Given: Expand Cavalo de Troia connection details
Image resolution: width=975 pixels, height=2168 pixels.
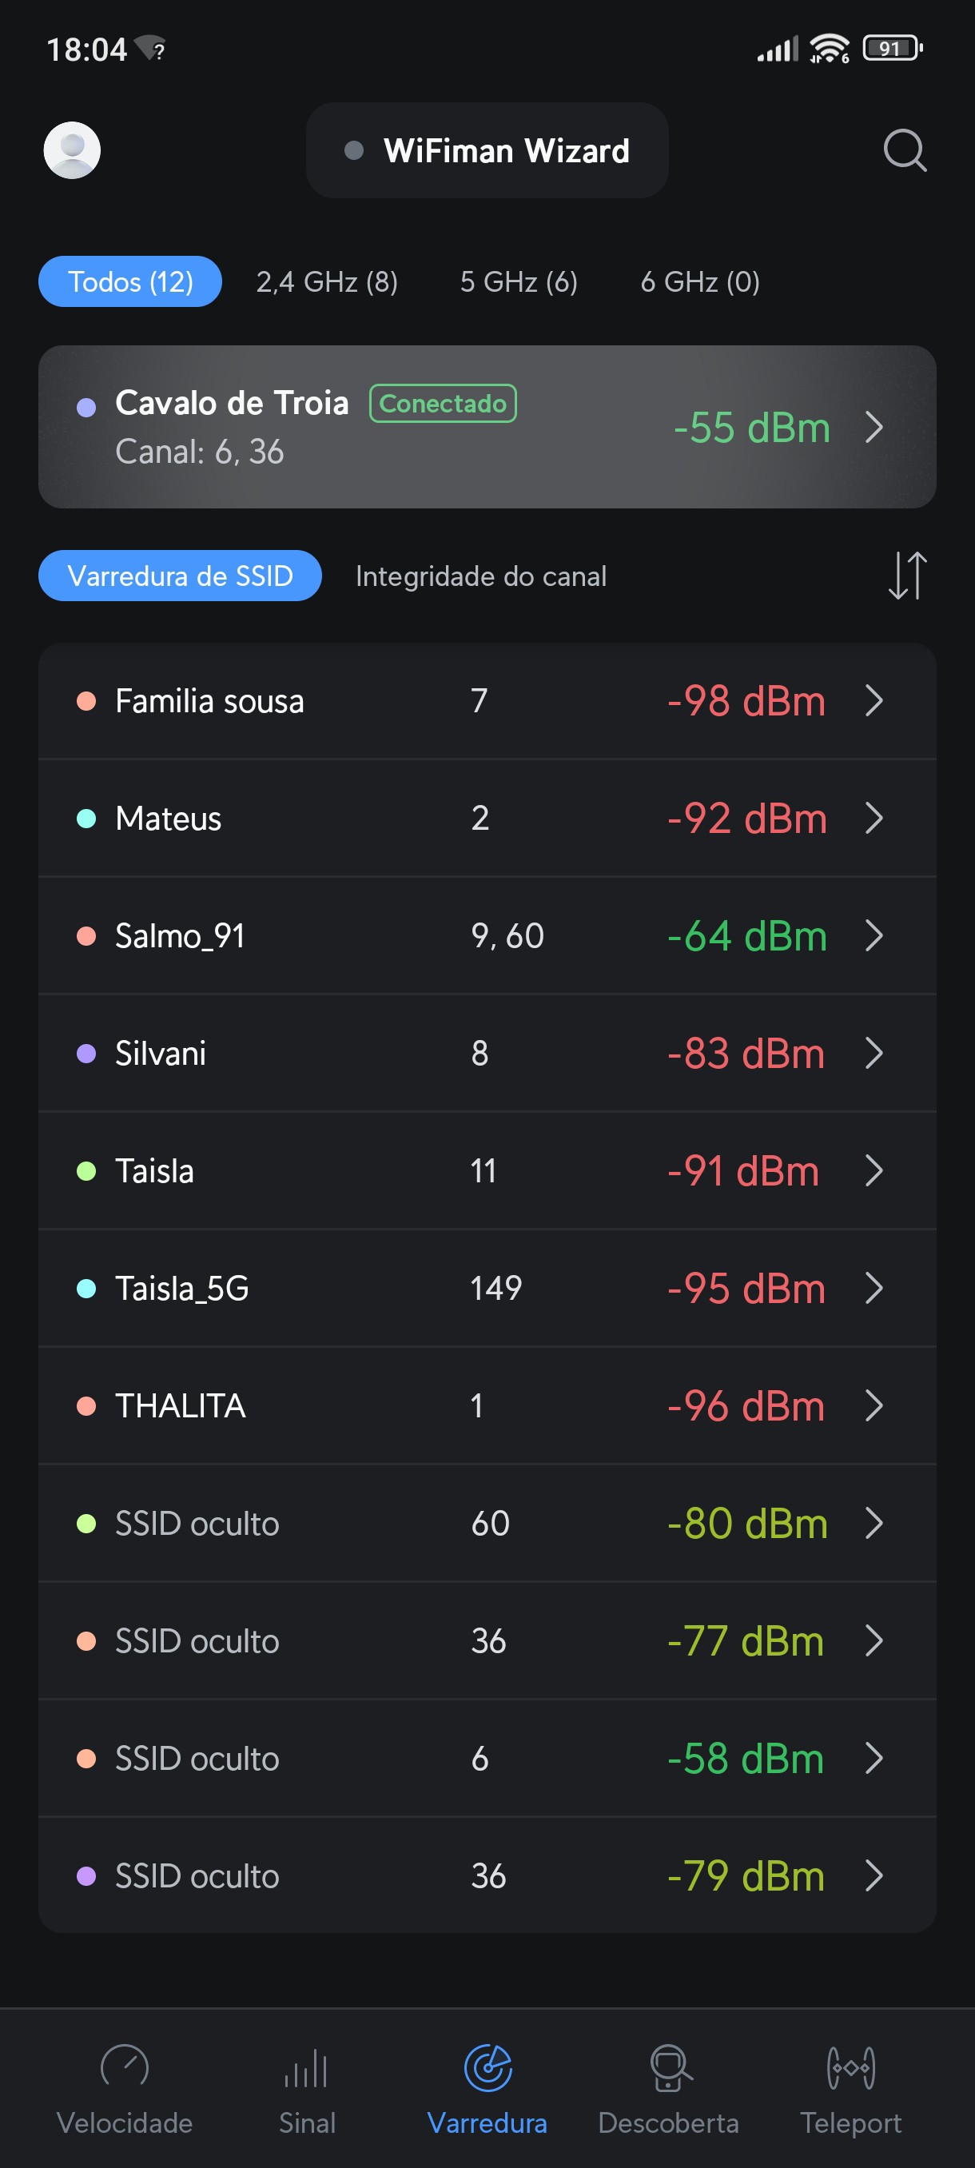Looking at the screenshot, I should 874,427.
